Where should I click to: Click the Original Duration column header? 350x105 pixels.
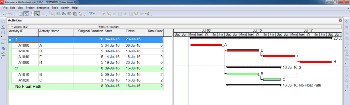(x=88, y=31)
